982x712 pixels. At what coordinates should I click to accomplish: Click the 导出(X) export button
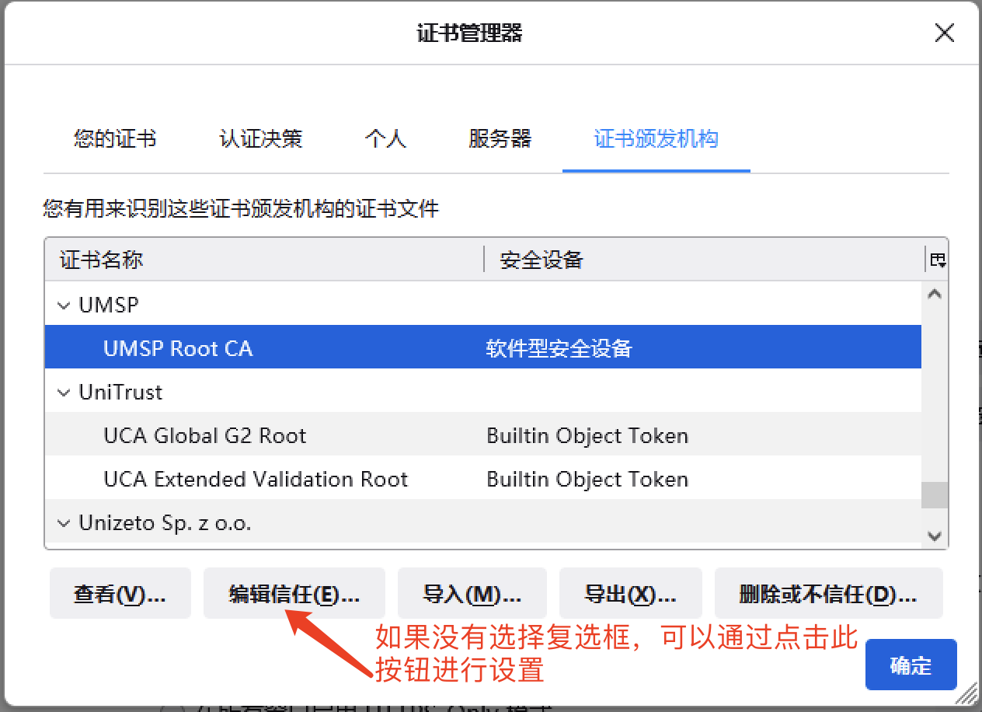630,595
